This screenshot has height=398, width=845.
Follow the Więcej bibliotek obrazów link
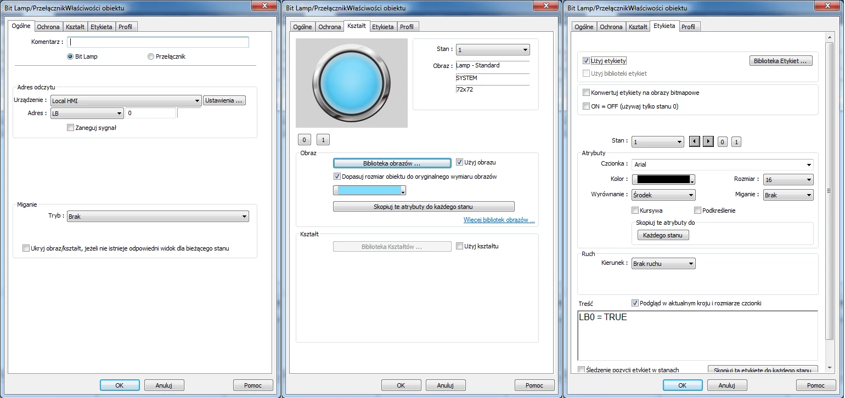[499, 220]
